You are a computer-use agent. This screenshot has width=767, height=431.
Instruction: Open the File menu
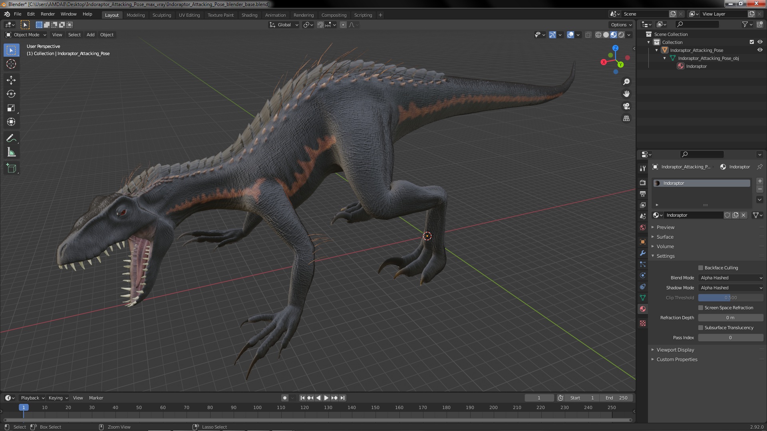(18, 14)
